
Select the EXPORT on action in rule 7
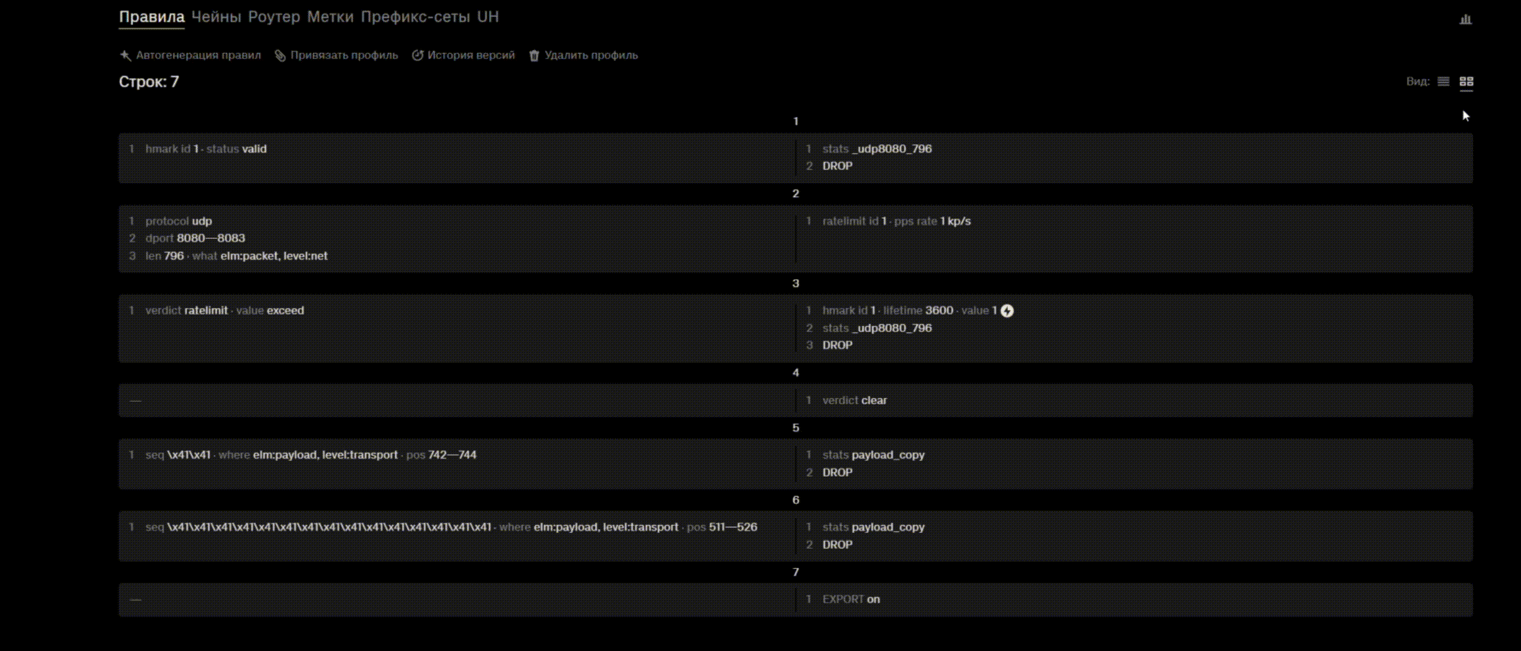click(851, 599)
